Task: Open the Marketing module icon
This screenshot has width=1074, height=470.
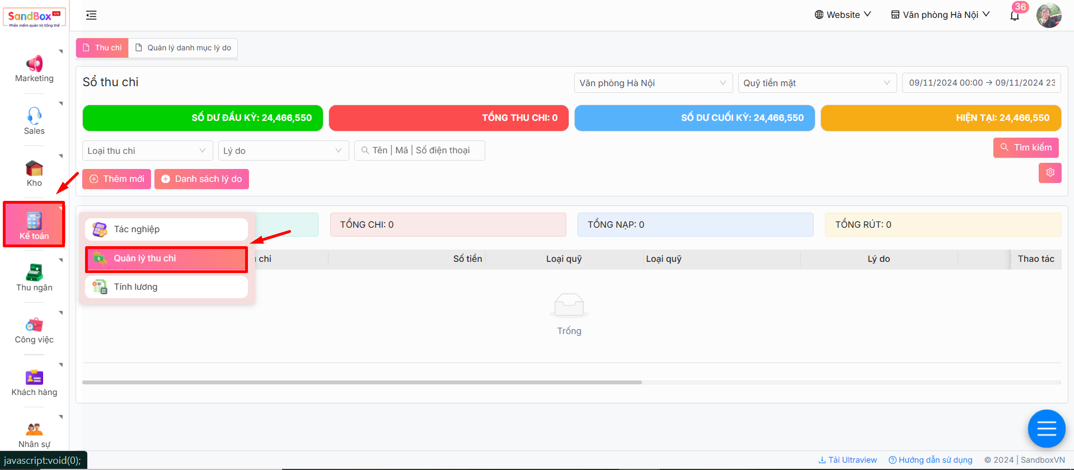Action: (34, 63)
